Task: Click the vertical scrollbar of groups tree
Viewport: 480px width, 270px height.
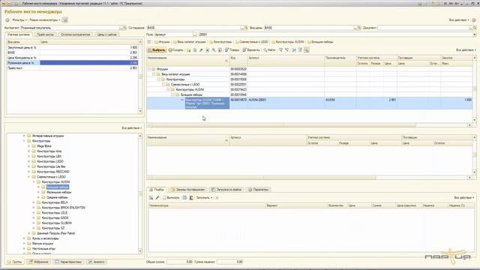Action: click(140, 193)
